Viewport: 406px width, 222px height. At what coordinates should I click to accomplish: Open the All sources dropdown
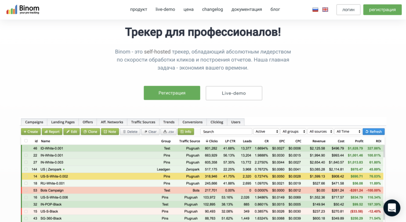coord(320,131)
